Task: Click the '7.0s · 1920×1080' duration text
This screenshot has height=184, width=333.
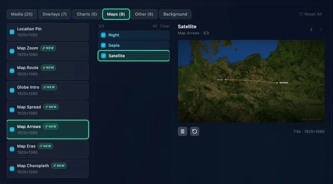Action: pyautogui.click(x=309, y=132)
